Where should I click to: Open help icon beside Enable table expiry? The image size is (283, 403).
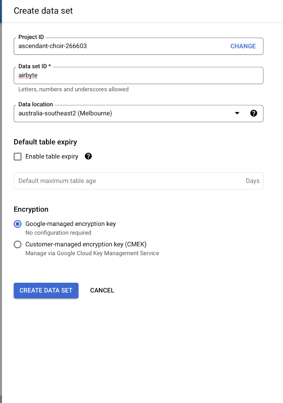(x=88, y=156)
